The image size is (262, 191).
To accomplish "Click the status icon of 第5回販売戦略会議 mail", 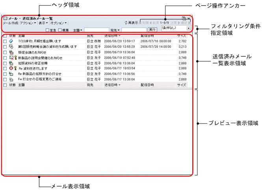I will tap(11, 47).
